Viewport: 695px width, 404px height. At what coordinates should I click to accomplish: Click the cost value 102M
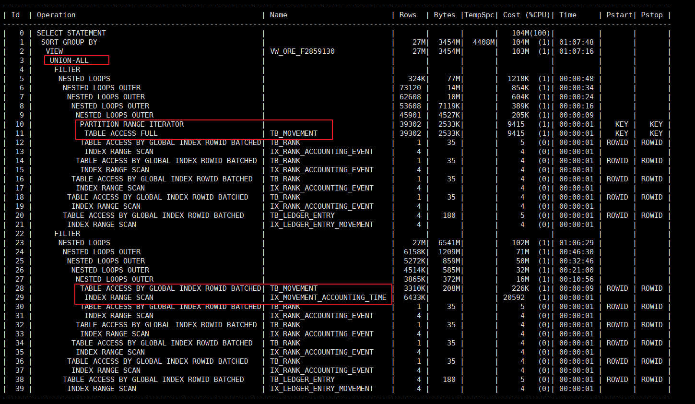pos(520,243)
